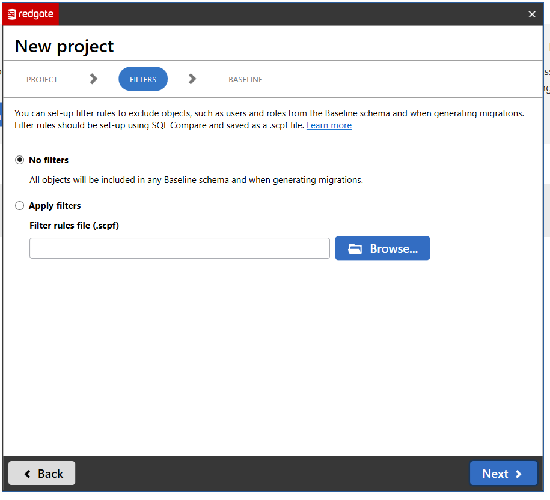Close the New project dialog
Screen dimensions: 550x500
pyautogui.click(x=531, y=14)
